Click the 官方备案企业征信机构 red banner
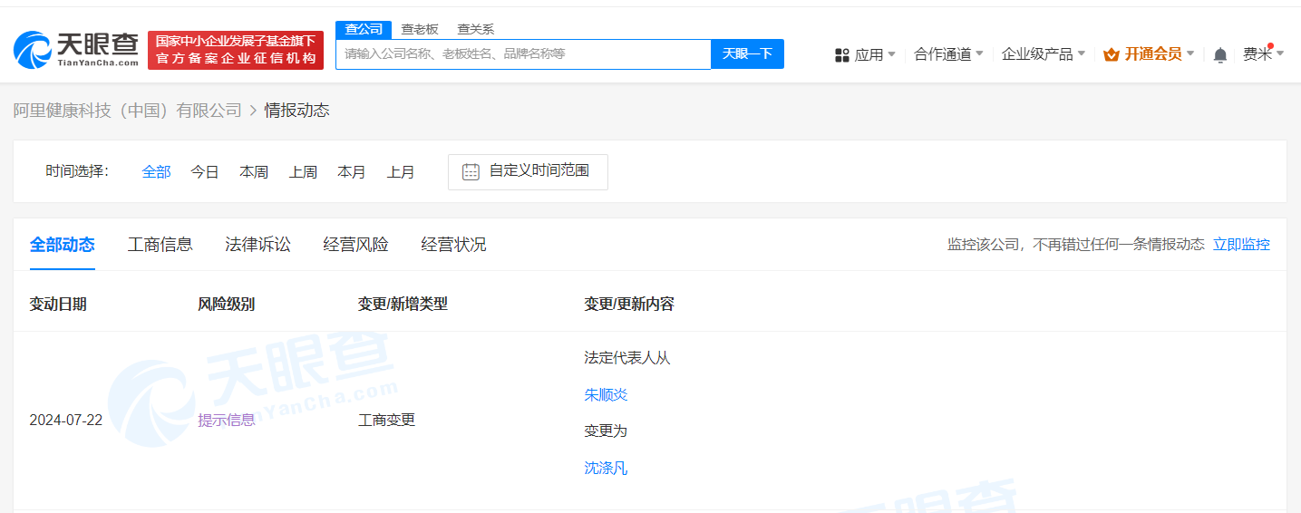1301x513 pixels. [236, 50]
